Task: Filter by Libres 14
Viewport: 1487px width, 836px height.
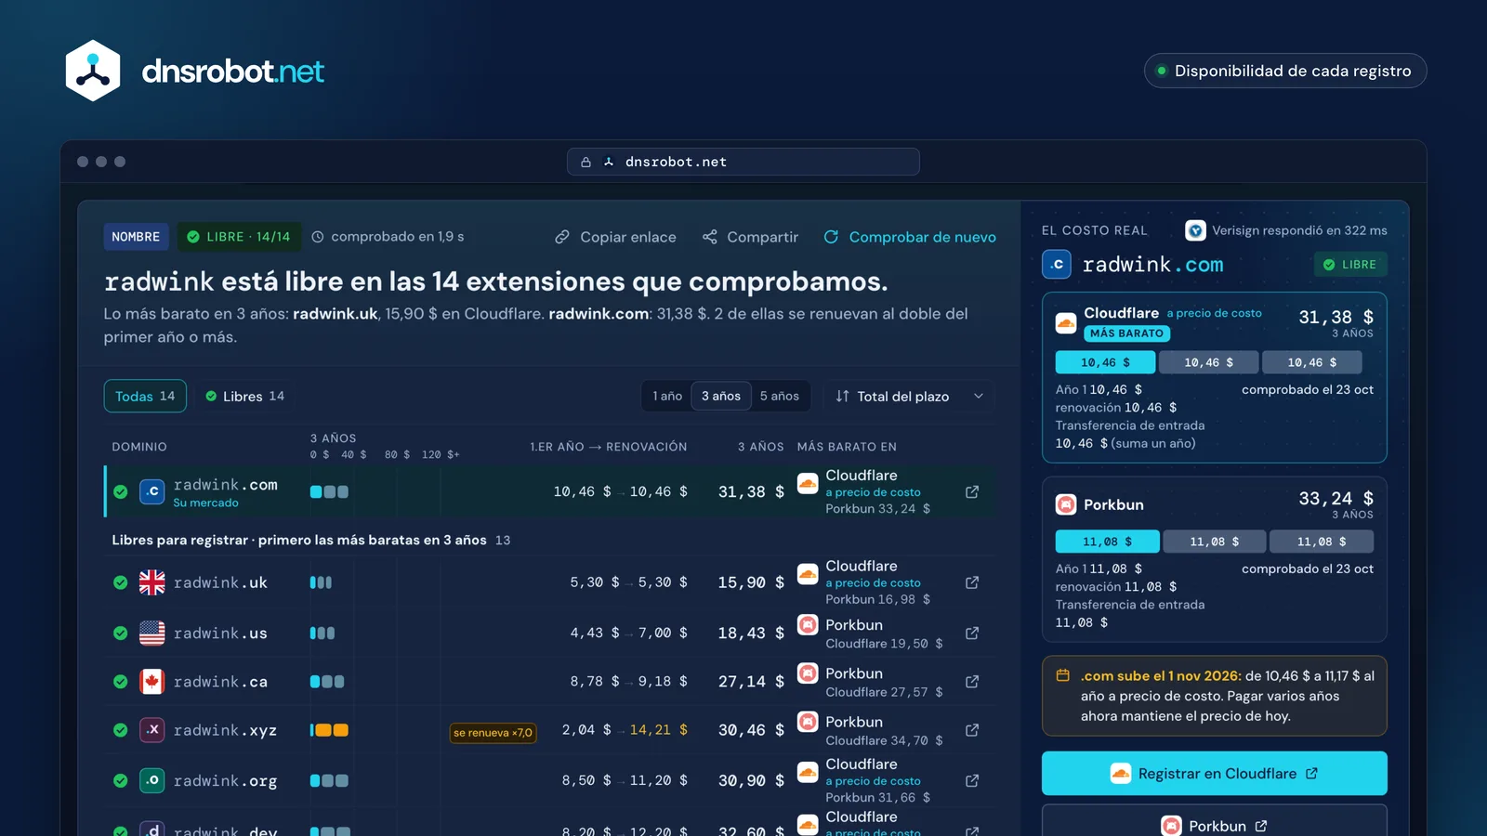Action: [244, 396]
